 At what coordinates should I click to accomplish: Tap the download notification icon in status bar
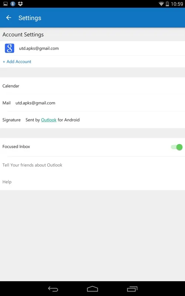pos(13,4)
